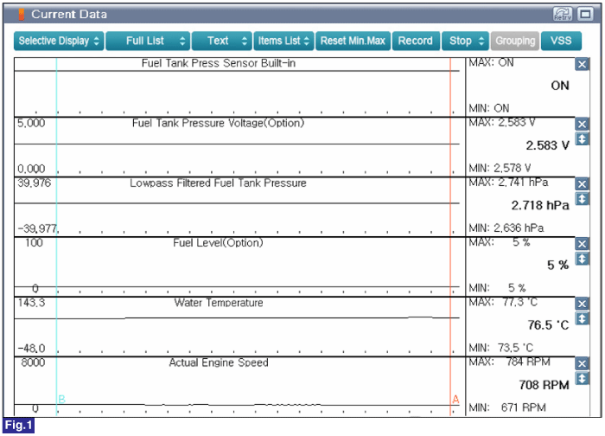Click the Water Temperature graph title

[219, 303]
